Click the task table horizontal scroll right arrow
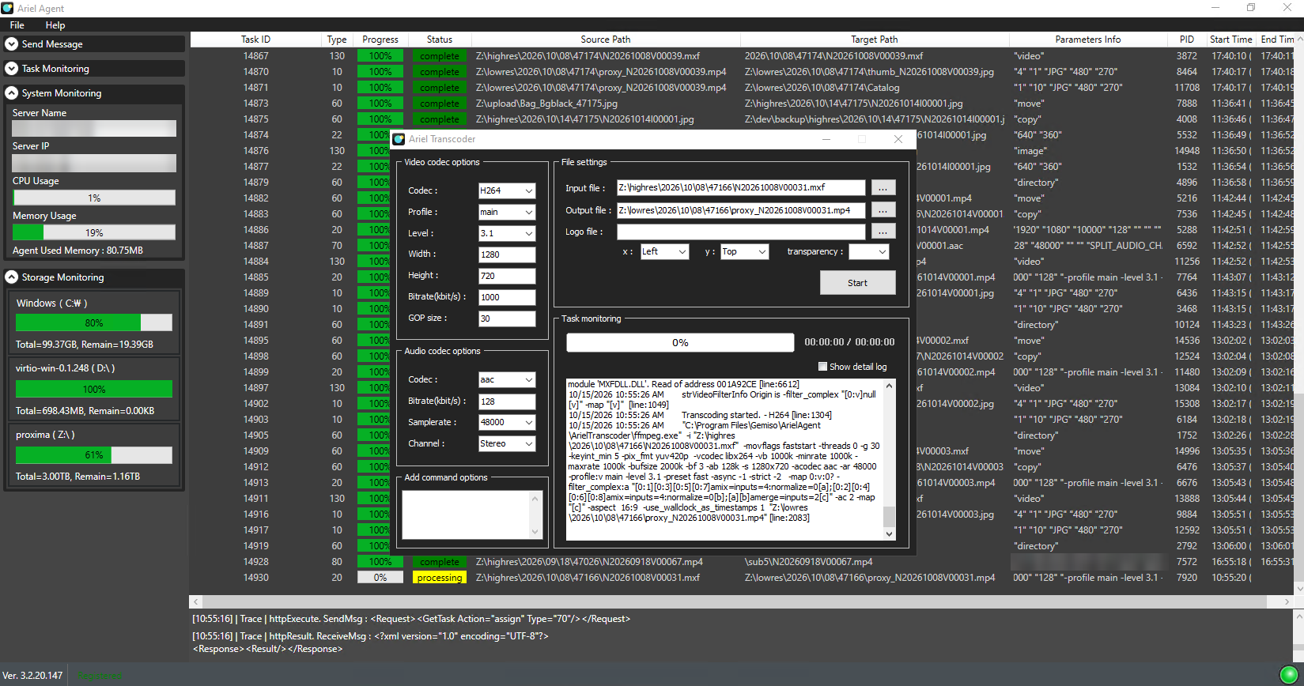 tap(1287, 601)
